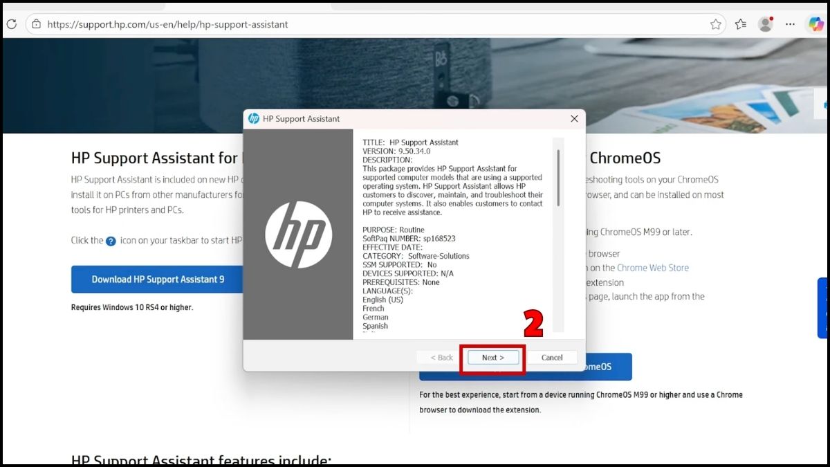830x467 pixels.
Task: Click the support.hp.com URL in the address bar
Action: (x=167, y=24)
